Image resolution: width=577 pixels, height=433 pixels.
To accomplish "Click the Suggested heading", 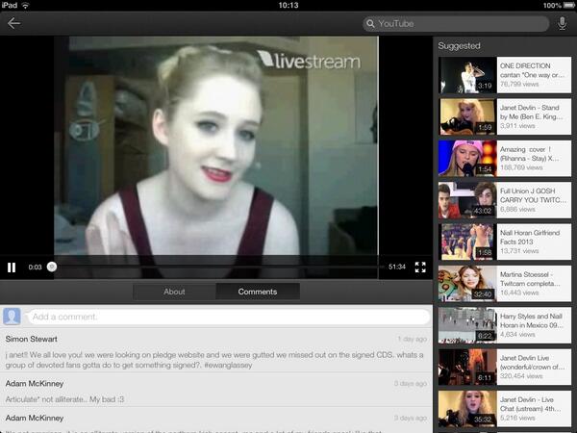I will (459, 46).
